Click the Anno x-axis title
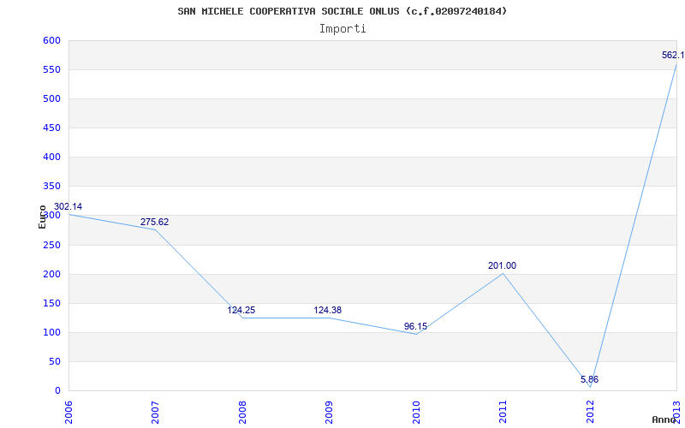Viewport: 685px width, 428px height. 664,419
